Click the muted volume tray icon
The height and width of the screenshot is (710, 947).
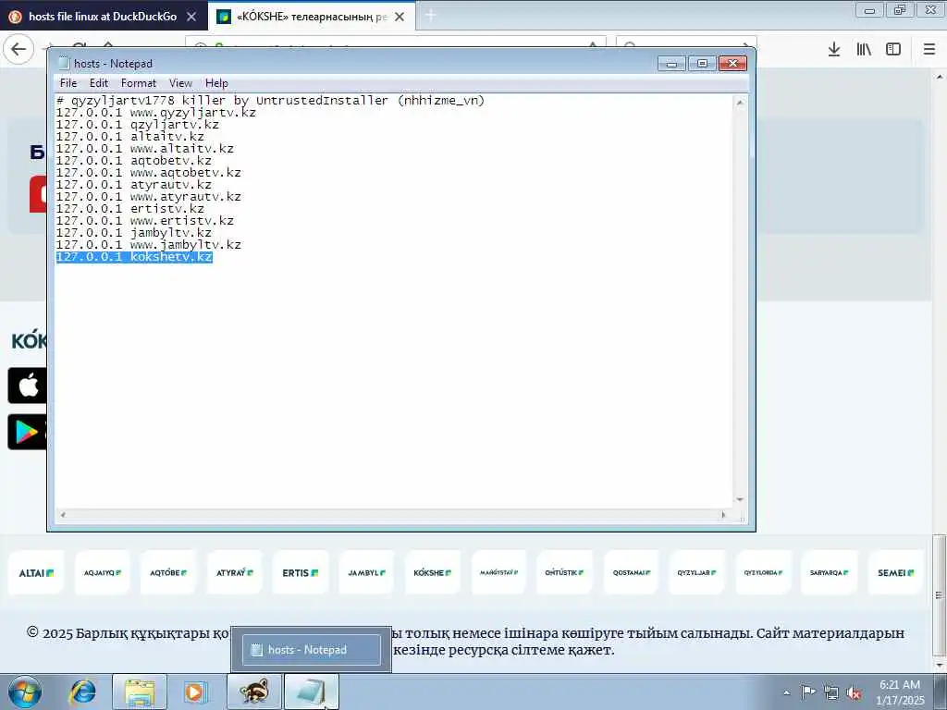854,692
